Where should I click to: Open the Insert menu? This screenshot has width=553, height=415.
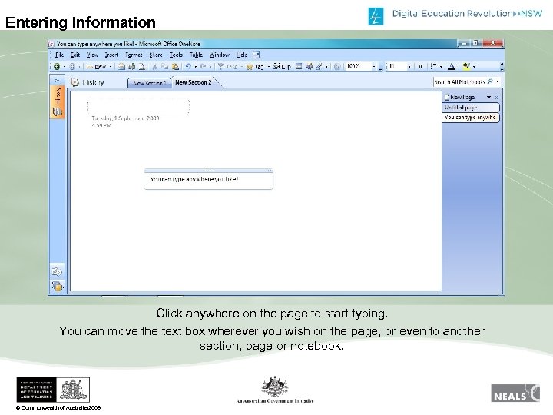[111, 55]
